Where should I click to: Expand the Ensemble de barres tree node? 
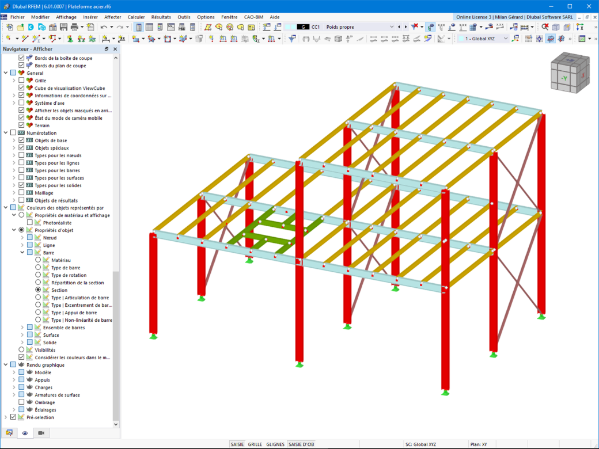[22, 328]
